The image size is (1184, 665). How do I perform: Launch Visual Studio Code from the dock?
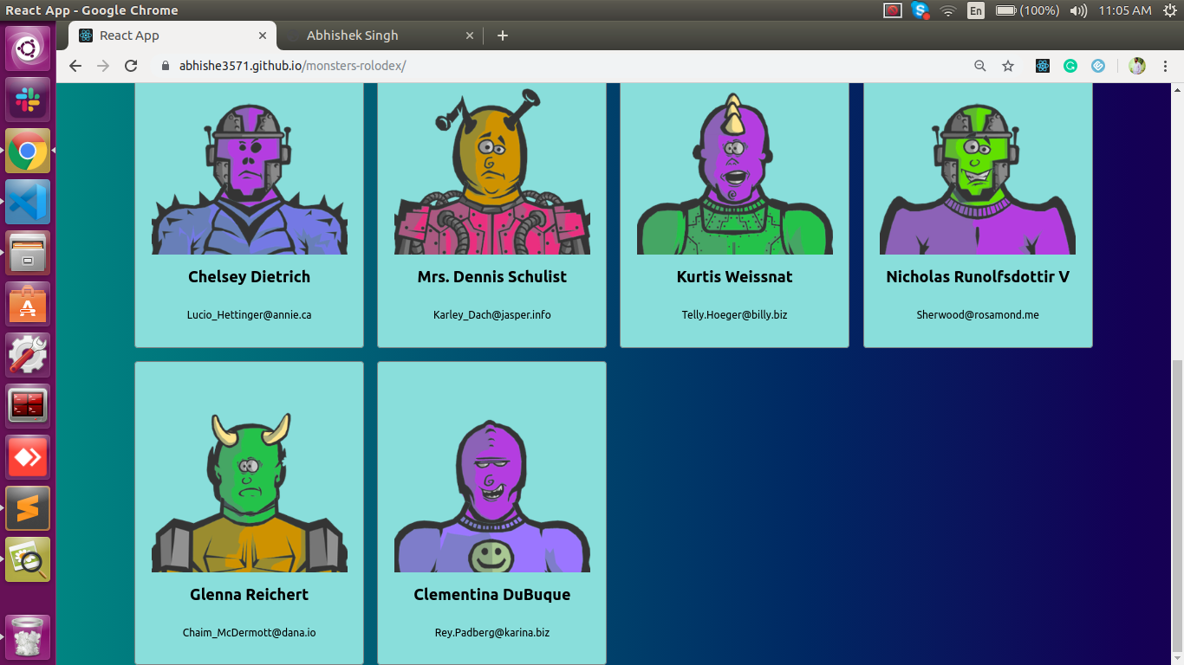pos(28,202)
